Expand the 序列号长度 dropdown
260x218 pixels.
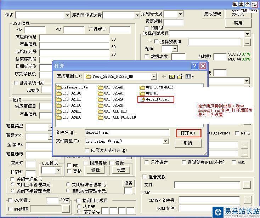point(180,14)
